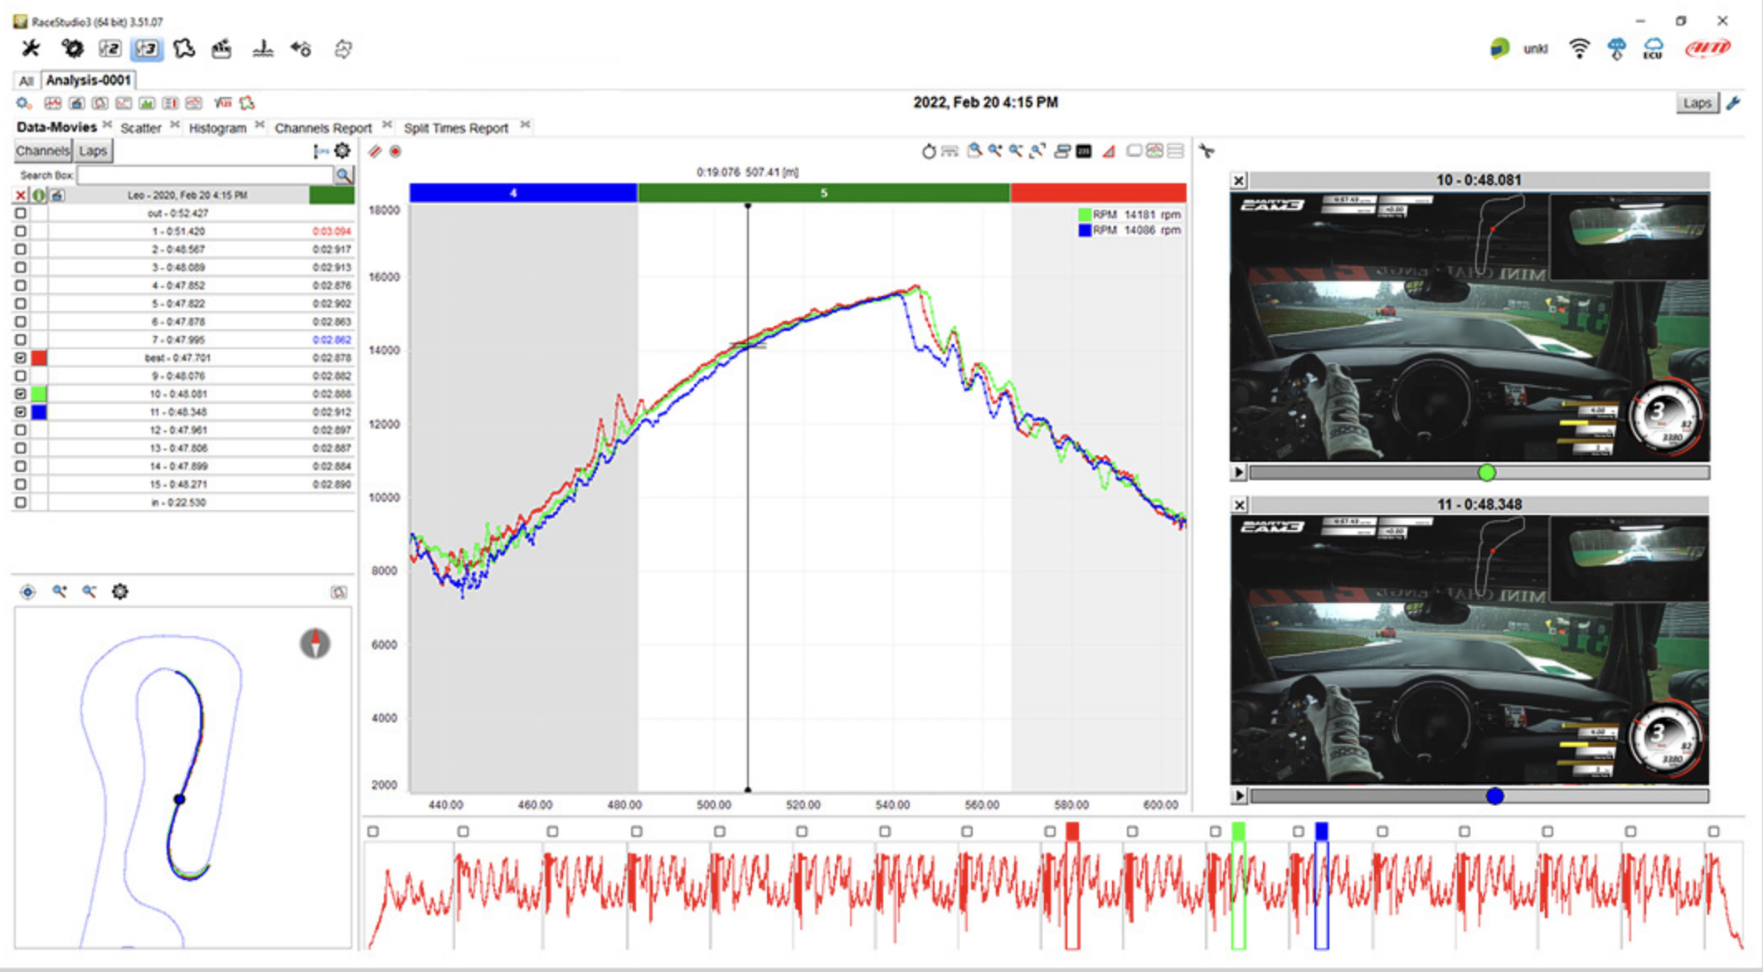This screenshot has height=972, width=1763.
Task: Click the zoom in magnifier on the graph toolbar
Action: click(x=995, y=151)
